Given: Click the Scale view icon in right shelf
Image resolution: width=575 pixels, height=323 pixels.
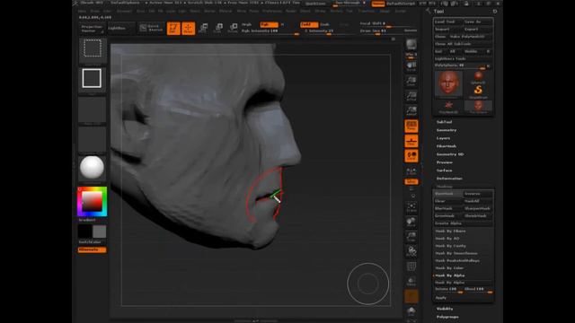Looking at the screenshot, I should point(411,237).
